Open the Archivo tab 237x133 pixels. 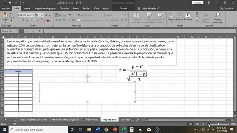tap(6, 8)
